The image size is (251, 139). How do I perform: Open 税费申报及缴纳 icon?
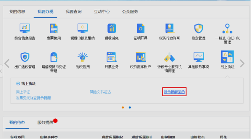point(83,28)
